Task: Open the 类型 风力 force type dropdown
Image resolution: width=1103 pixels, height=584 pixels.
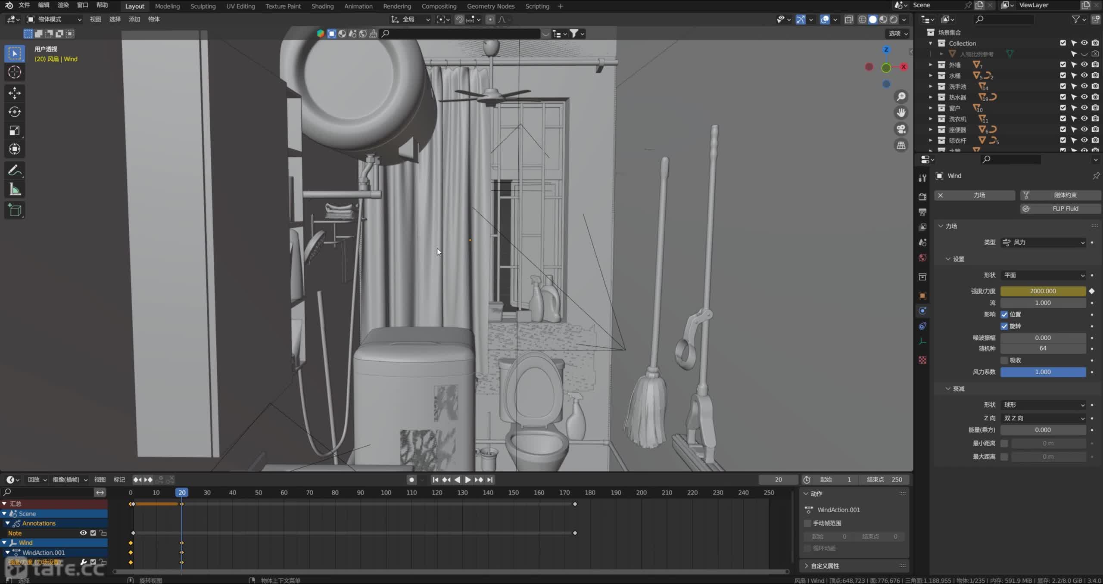Action: point(1043,242)
